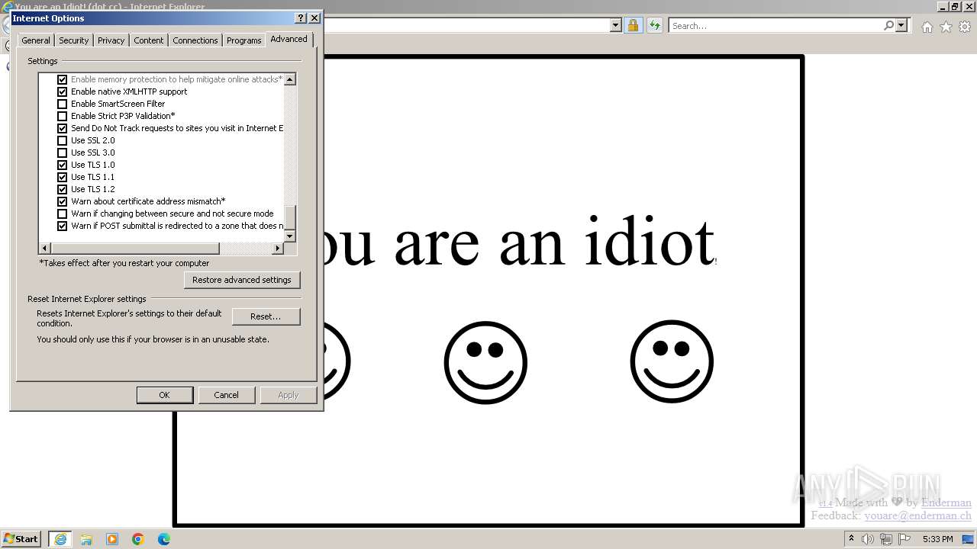977x549 pixels.
Task: Enable SmartScreen Filter checkbox
Action: coord(63,104)
